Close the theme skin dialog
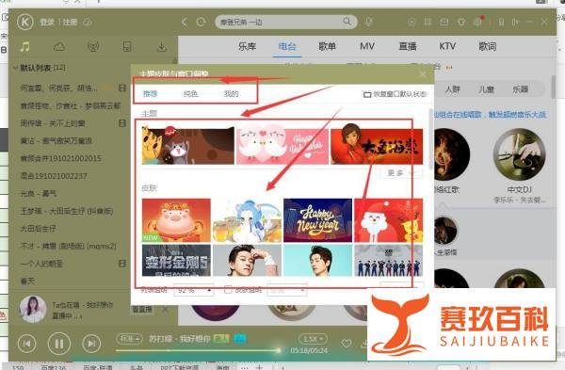Screen dimensions: 565x370 coord(423,74)
